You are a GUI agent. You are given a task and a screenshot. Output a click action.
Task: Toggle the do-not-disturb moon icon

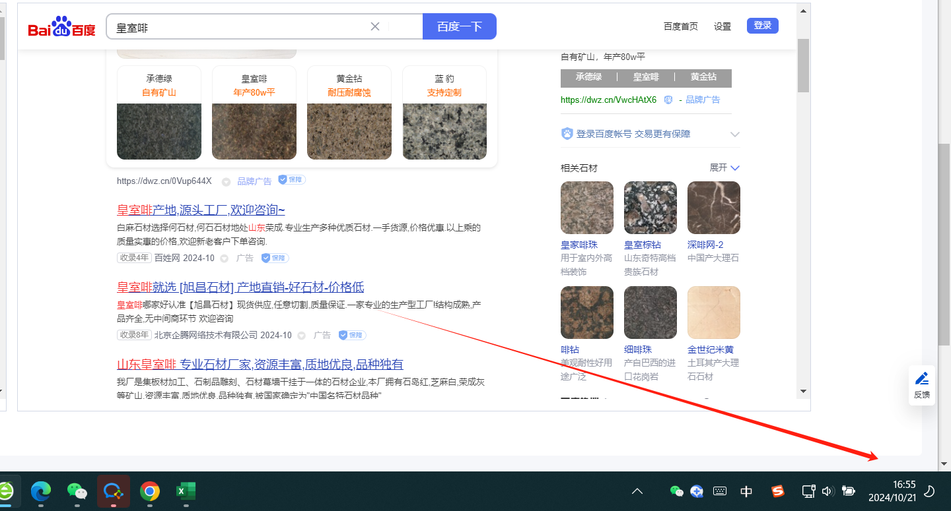(x=929, y=491)
